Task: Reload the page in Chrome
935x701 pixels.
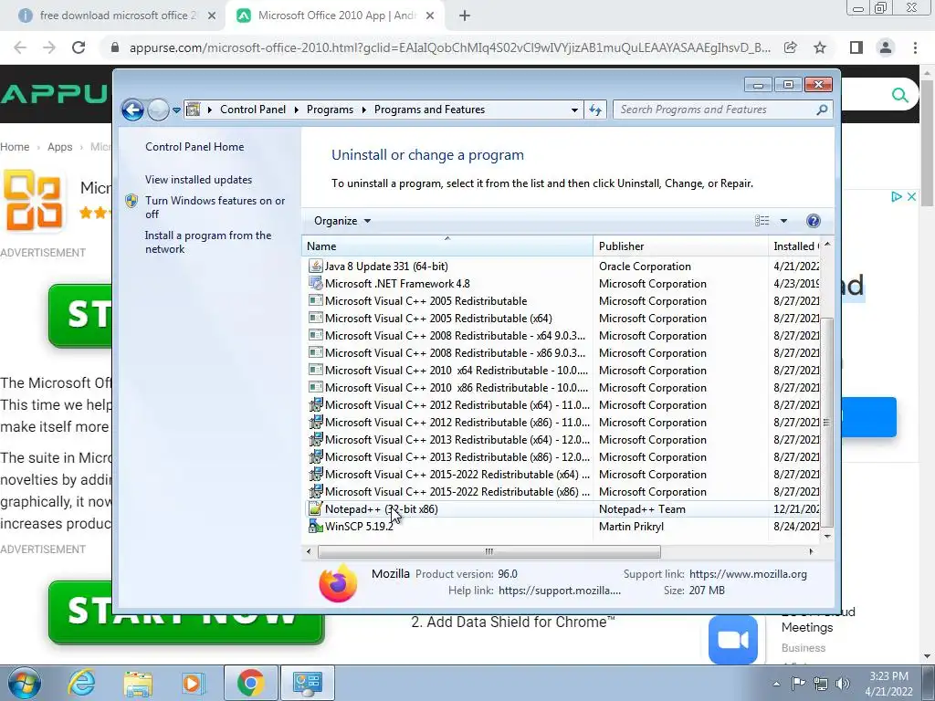Action: point(79,47)
